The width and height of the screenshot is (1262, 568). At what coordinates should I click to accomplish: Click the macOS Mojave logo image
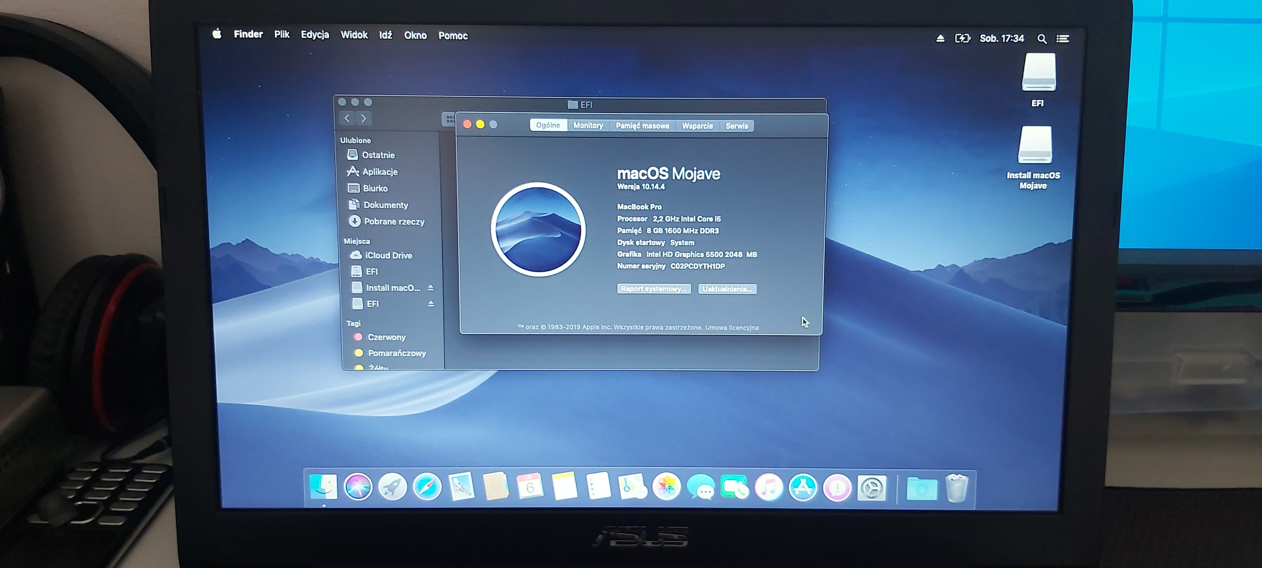(x=538, y=229)
